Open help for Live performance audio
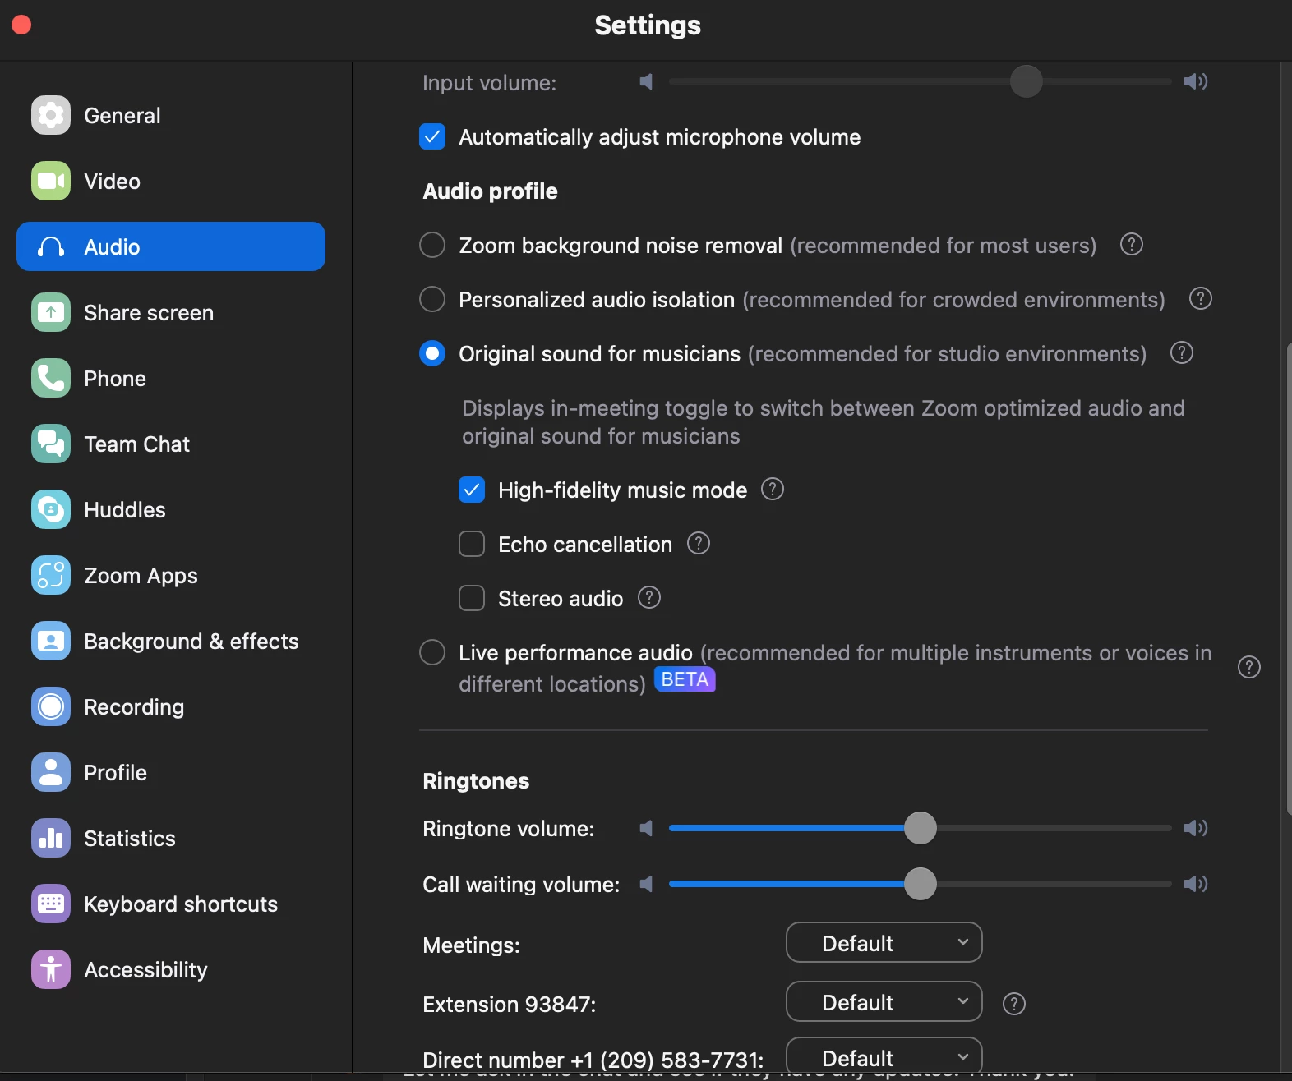Screen dimensions: 1292x1081 click(1249, 667)
